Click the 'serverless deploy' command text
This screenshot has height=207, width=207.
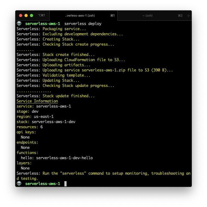[x=83, y=24]
